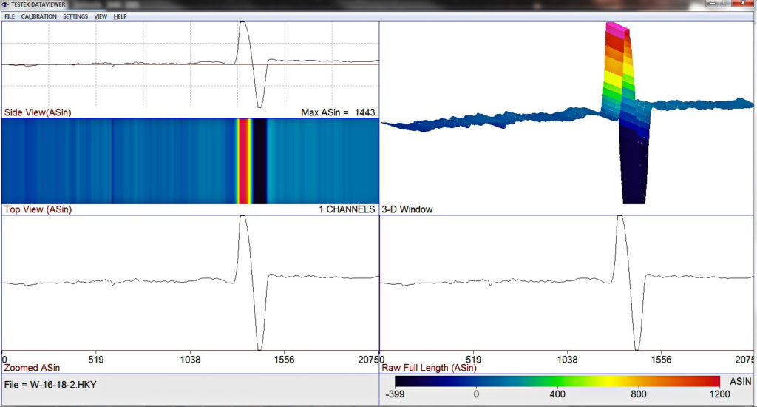
Task: Click the 3-D Window label
Action: [407, 209]
